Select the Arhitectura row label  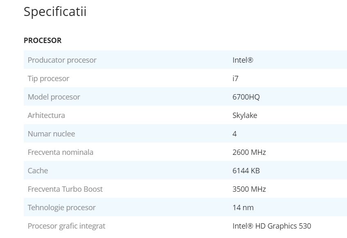46,116
